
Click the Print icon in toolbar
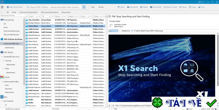[x=199, y=7]
